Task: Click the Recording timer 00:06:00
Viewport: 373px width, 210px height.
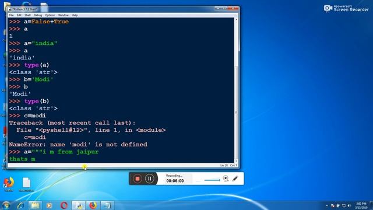Action: tap(175, 181)
